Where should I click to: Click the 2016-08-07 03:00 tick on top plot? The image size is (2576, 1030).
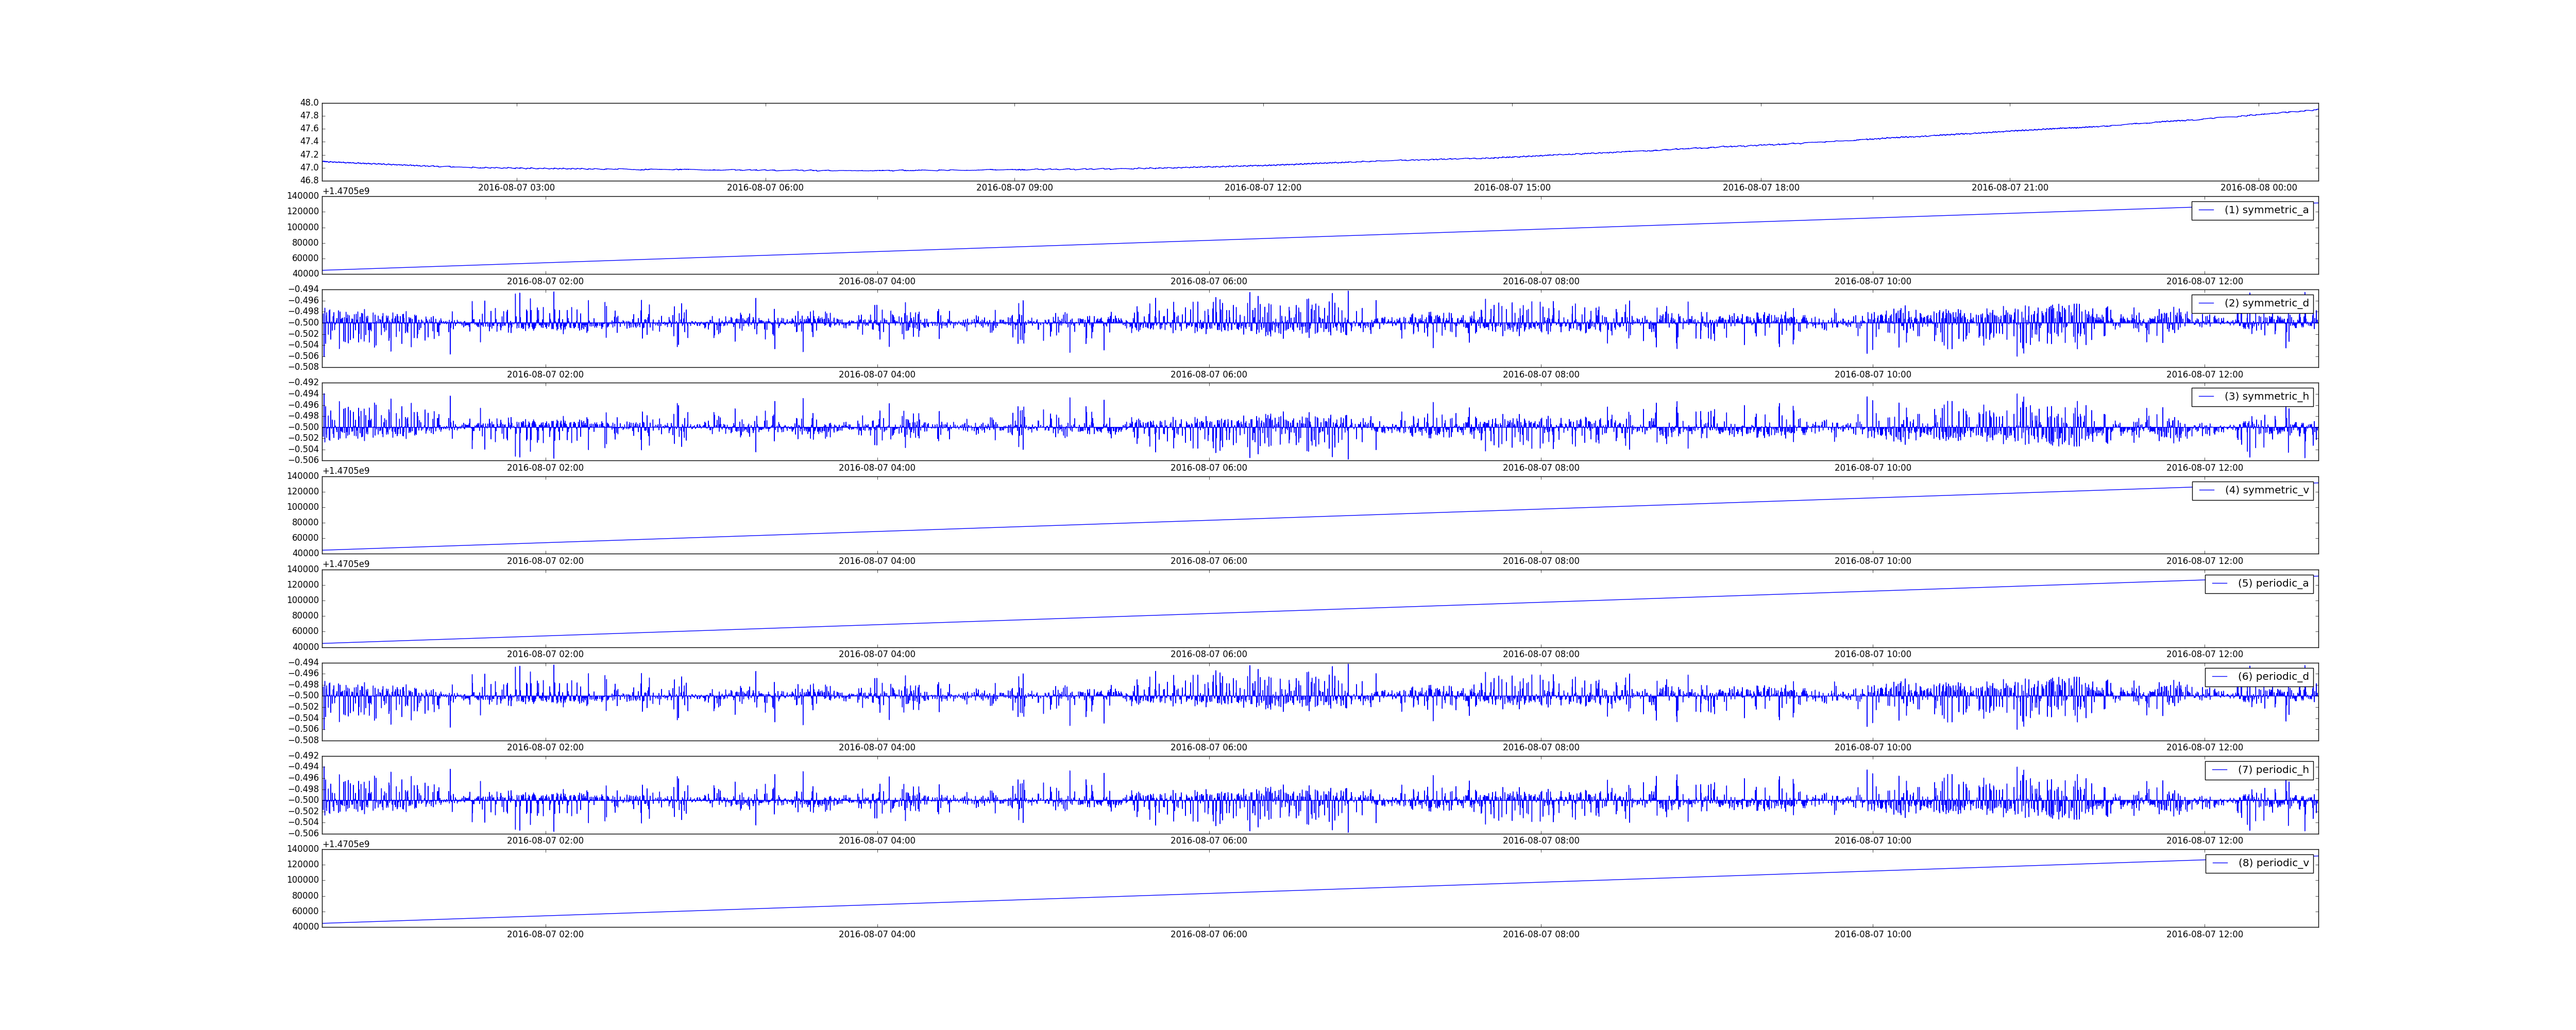(516, 188)
